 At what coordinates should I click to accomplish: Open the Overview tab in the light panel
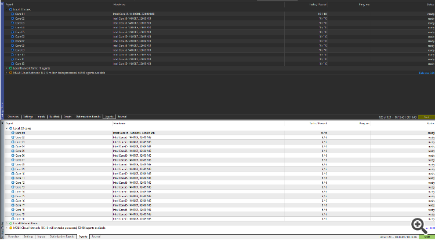(x=13, y=236)
